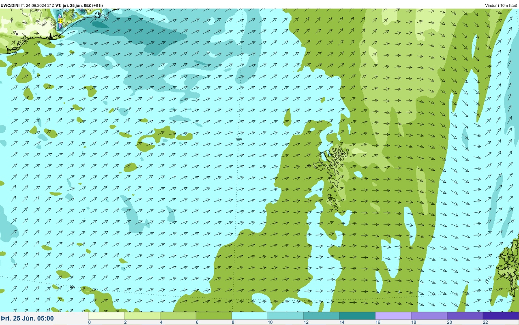Click the 4–6 light green legend swatch
The width and height of the screenshot is (519, 325).
[178, 316]
